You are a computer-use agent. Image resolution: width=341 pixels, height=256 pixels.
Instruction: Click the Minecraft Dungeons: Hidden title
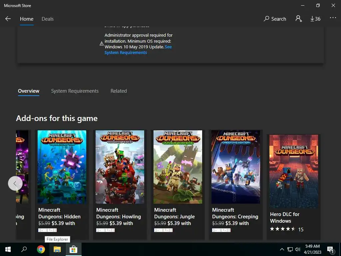(x=59, y=213)
